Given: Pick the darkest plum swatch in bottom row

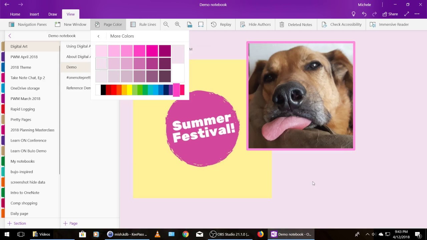Looking at the screenshot, I should (165, 76).
